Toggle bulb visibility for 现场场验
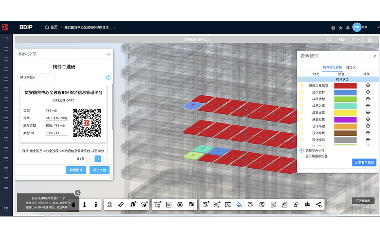Image resolution: width=380 pixels, height=237 pixels. coord(302,126)
